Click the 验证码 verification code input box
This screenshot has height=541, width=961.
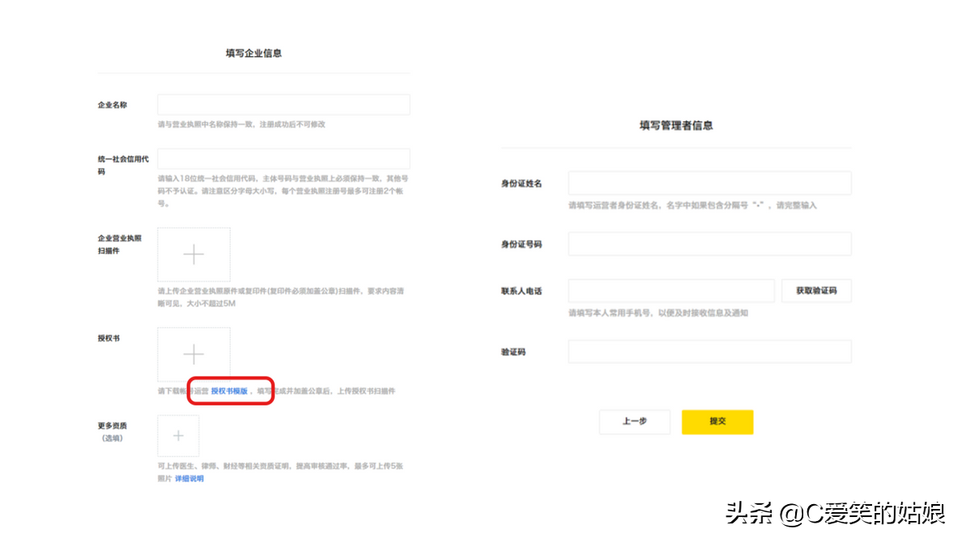(x=710, y=351)
